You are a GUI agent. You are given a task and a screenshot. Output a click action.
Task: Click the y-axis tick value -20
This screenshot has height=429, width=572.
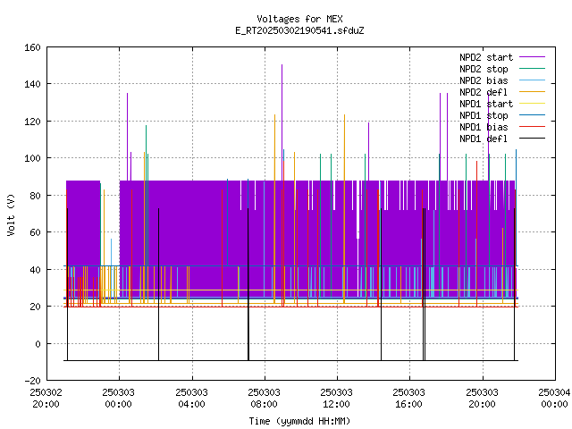point(32,381)
